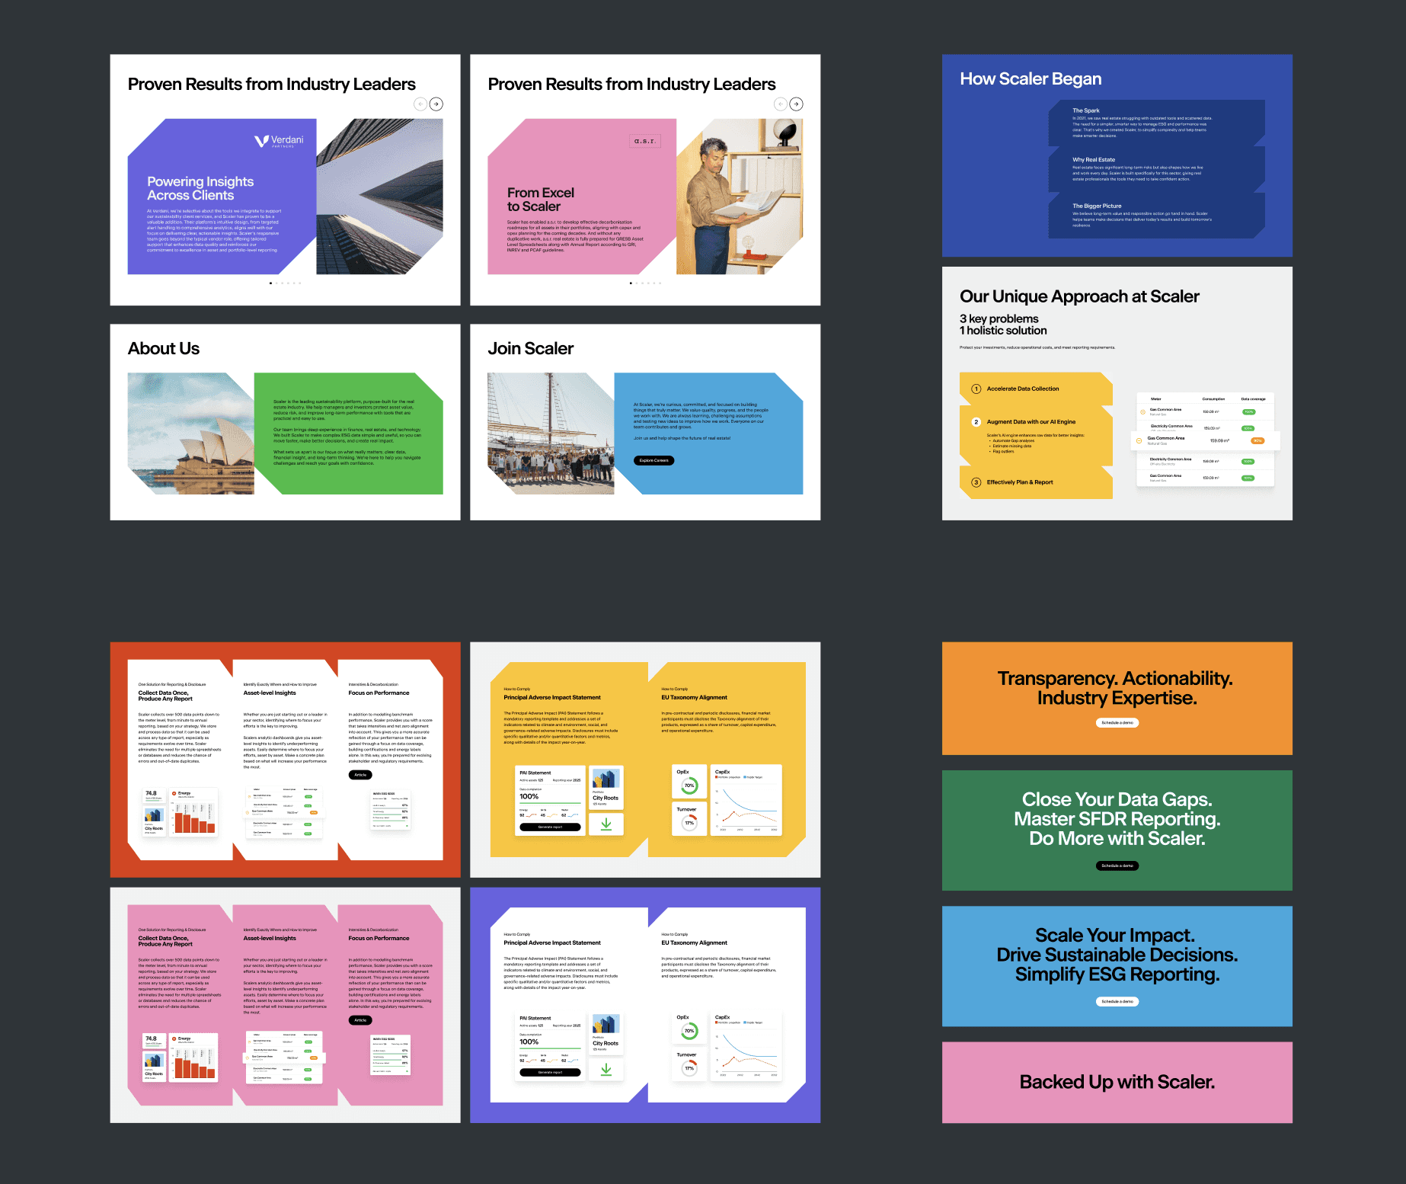Click the green download arrow on the purple-background card
Screen dimensions: 1406x1184
pyautogui.click(x=606, y=1069)
